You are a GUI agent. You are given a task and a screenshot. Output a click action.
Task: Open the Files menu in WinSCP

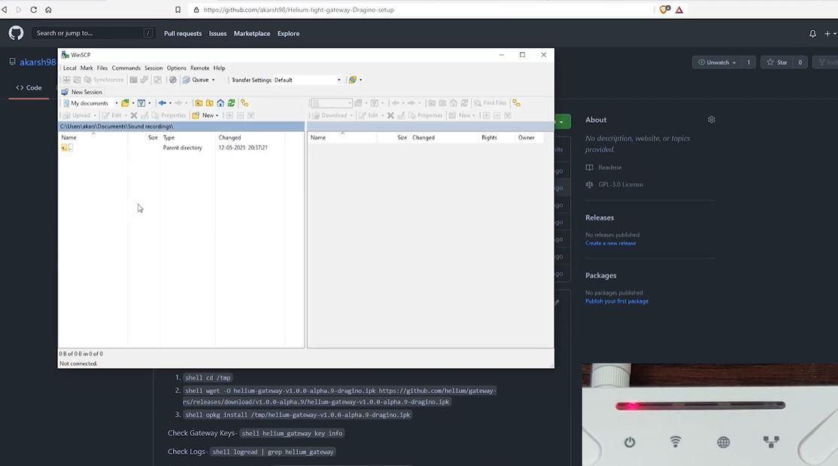coord(102,68)
